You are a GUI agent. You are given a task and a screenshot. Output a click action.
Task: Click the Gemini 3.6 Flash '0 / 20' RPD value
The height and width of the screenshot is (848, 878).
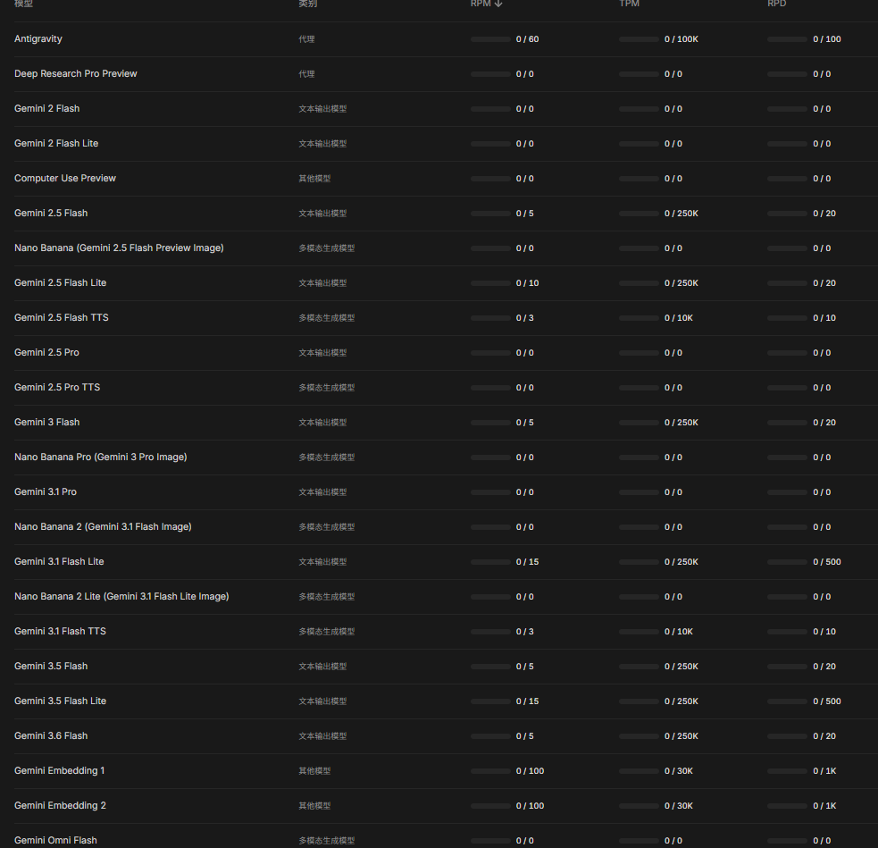824,736
